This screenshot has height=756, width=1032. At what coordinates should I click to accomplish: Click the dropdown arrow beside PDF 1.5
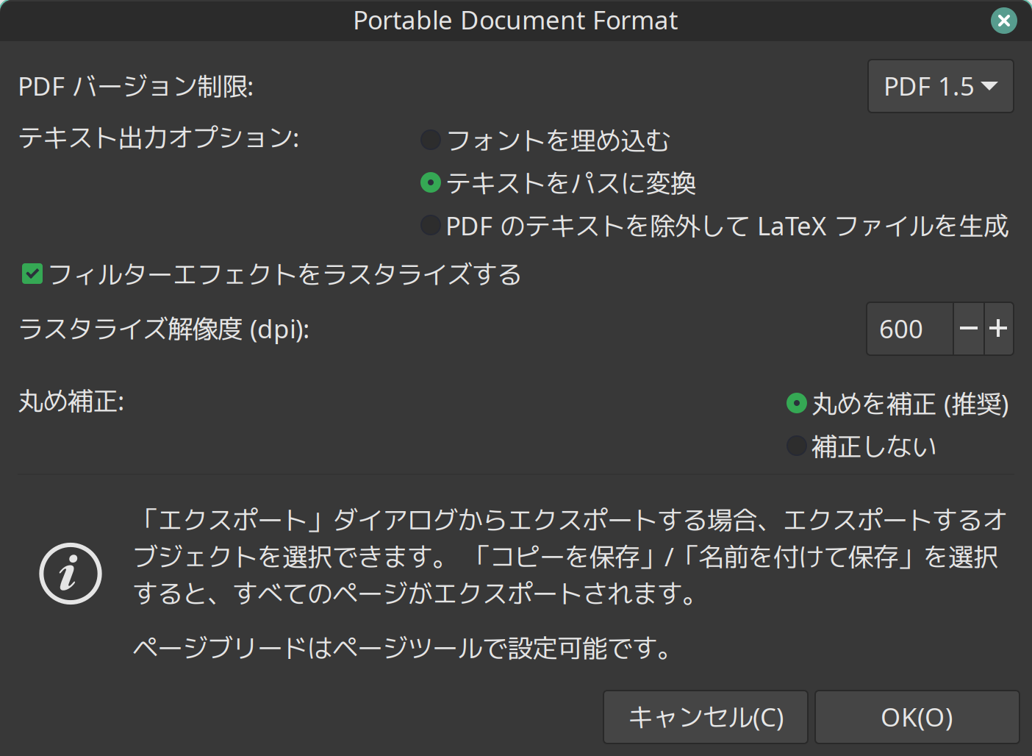click(x=990, y=87)
